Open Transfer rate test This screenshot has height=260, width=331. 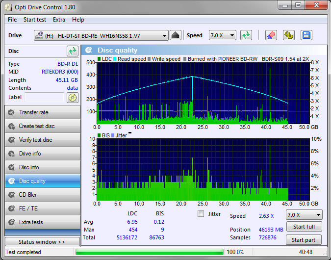point(43,112)
